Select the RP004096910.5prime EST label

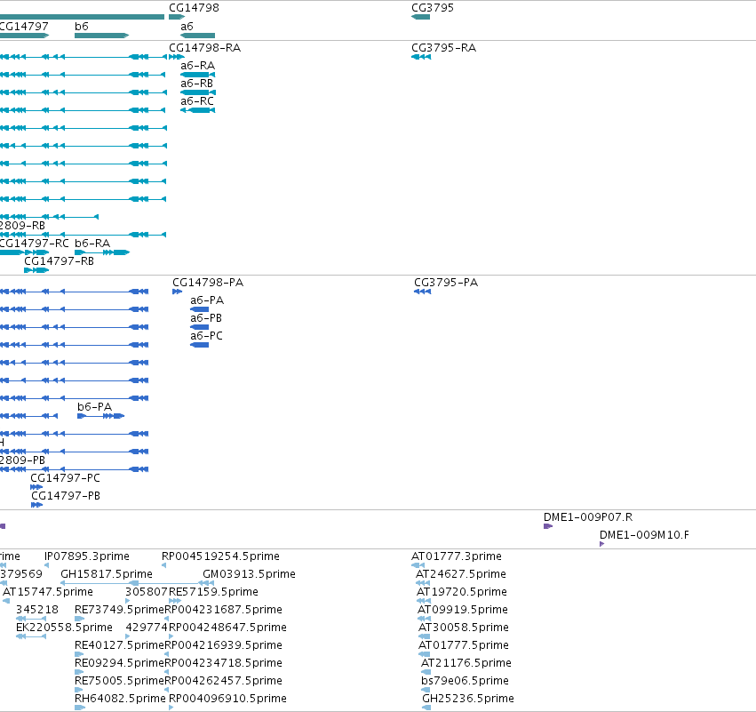pos(227,699)
